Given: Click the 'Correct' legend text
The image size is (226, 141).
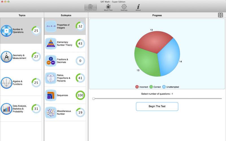Looking at the screenshot, I should point(157,87).
